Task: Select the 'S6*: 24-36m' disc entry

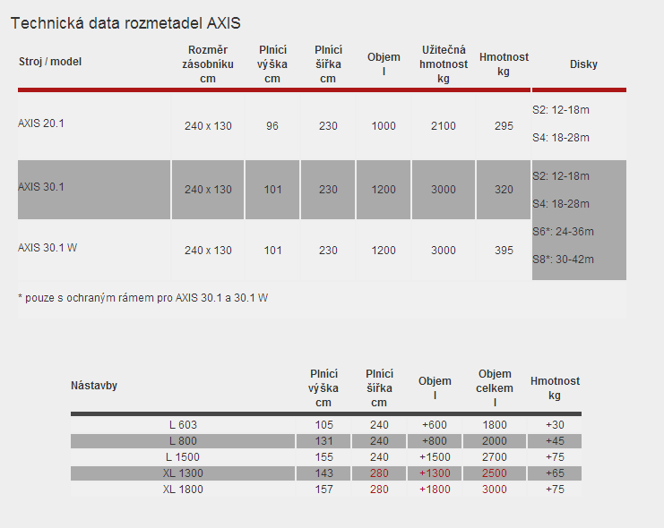Action: [x=564, y=232]
